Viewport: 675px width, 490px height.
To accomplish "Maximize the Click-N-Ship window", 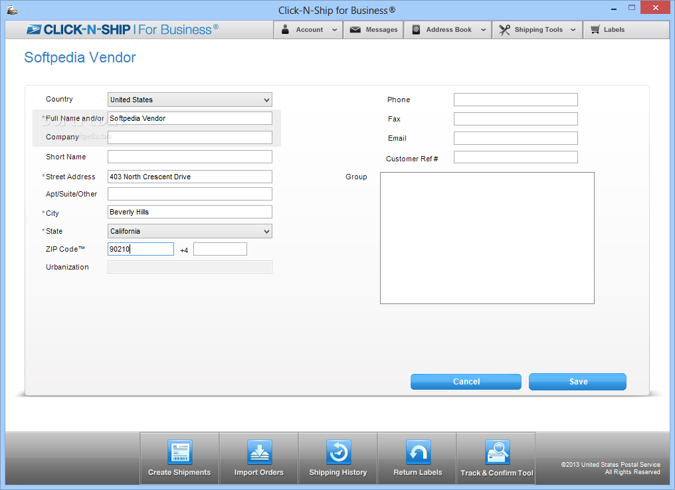I will pyautogui.click(x=632, y=8).
